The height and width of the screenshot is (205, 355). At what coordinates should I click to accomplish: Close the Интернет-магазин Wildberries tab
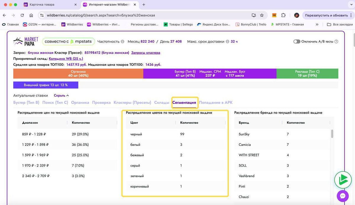(x=135, y=5)
